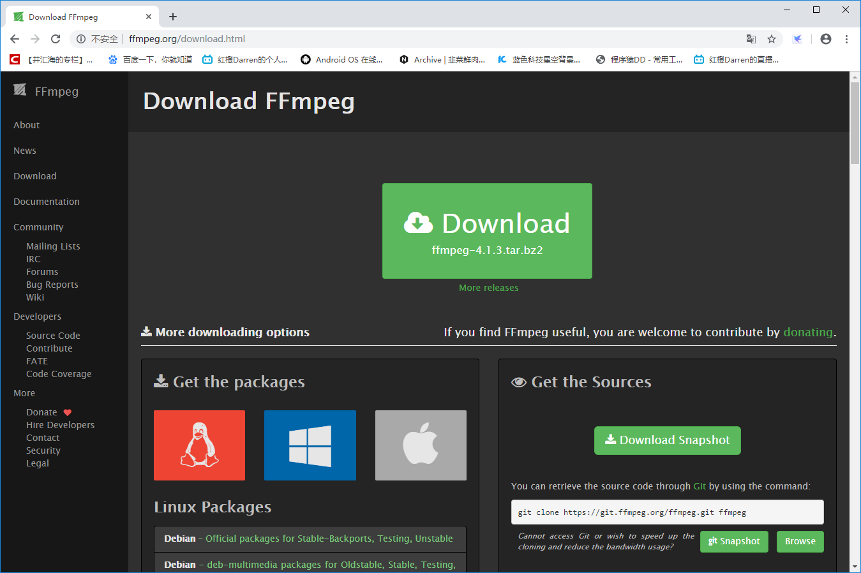Click the translate page icon
Viewport: 861px width, 573px height.
click(751, 39)
